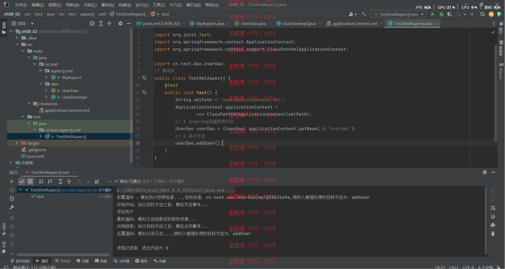Open the Terminal tool window
This screenshot has width=505, height=269.
(101, 261)
